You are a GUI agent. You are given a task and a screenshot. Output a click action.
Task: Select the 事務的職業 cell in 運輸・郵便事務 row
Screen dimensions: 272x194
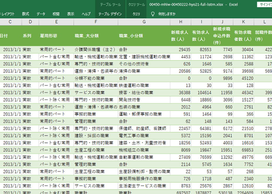tap(96, 114)
